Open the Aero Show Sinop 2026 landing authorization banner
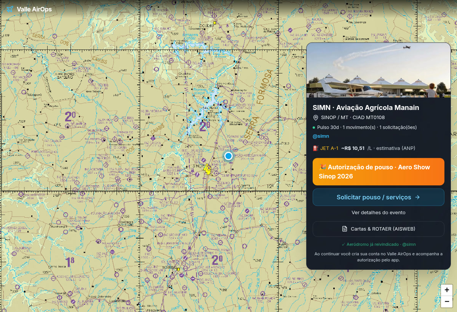 coord(379,172)
